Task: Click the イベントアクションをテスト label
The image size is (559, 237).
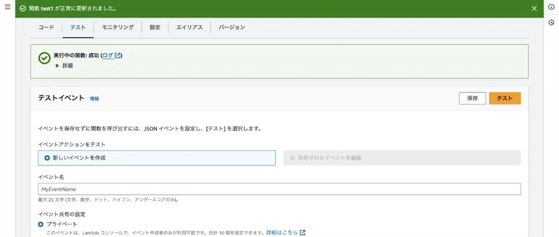Action: (x=72, y=145)
